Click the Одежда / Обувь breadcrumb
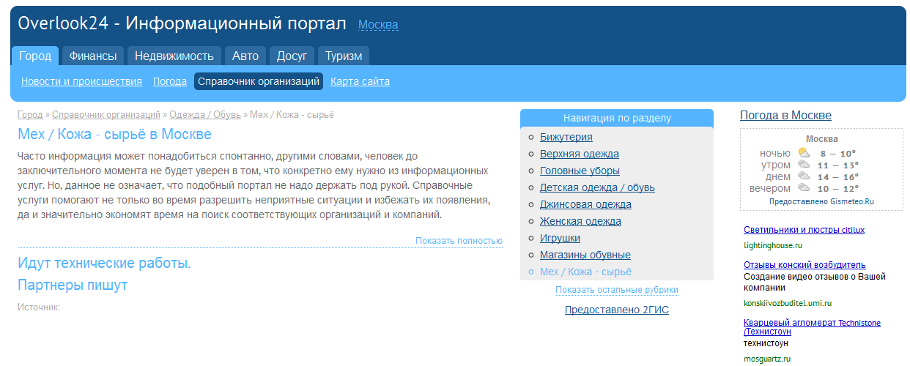The height and width of the screenshot is (366, 910). (x=205, y=115)
